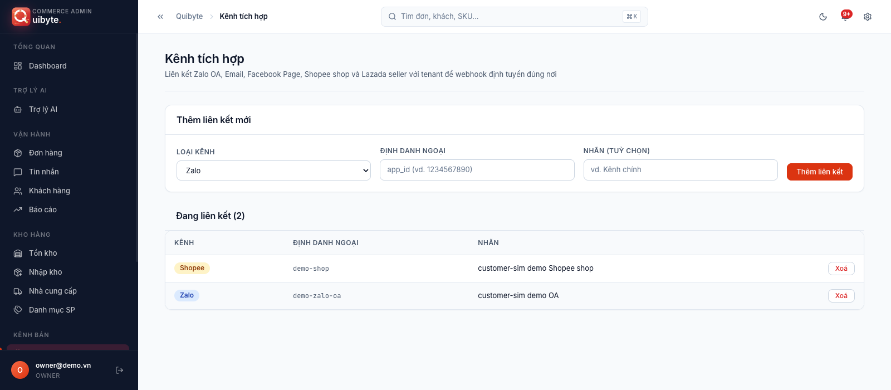
Task: Focus the Định danh ngoại input field
Action: [x=477, y=170]
